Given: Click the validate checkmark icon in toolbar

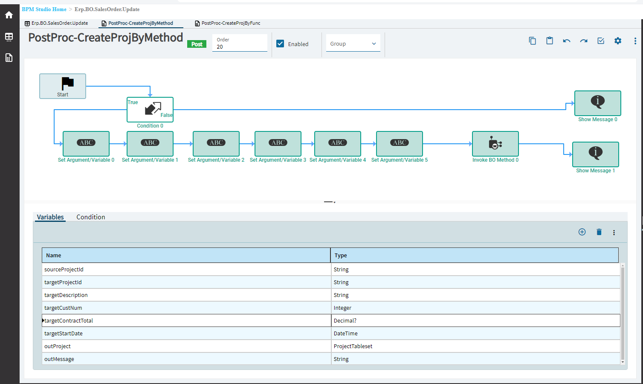Looking at the screenshot, I should click(601, 41).
